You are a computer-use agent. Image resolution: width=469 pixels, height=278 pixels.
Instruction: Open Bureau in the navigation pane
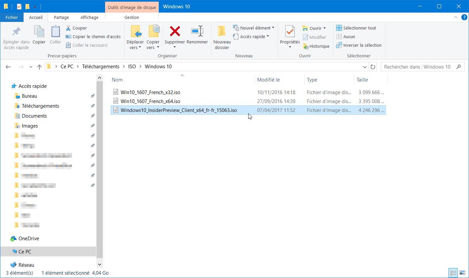pos(29,96)
